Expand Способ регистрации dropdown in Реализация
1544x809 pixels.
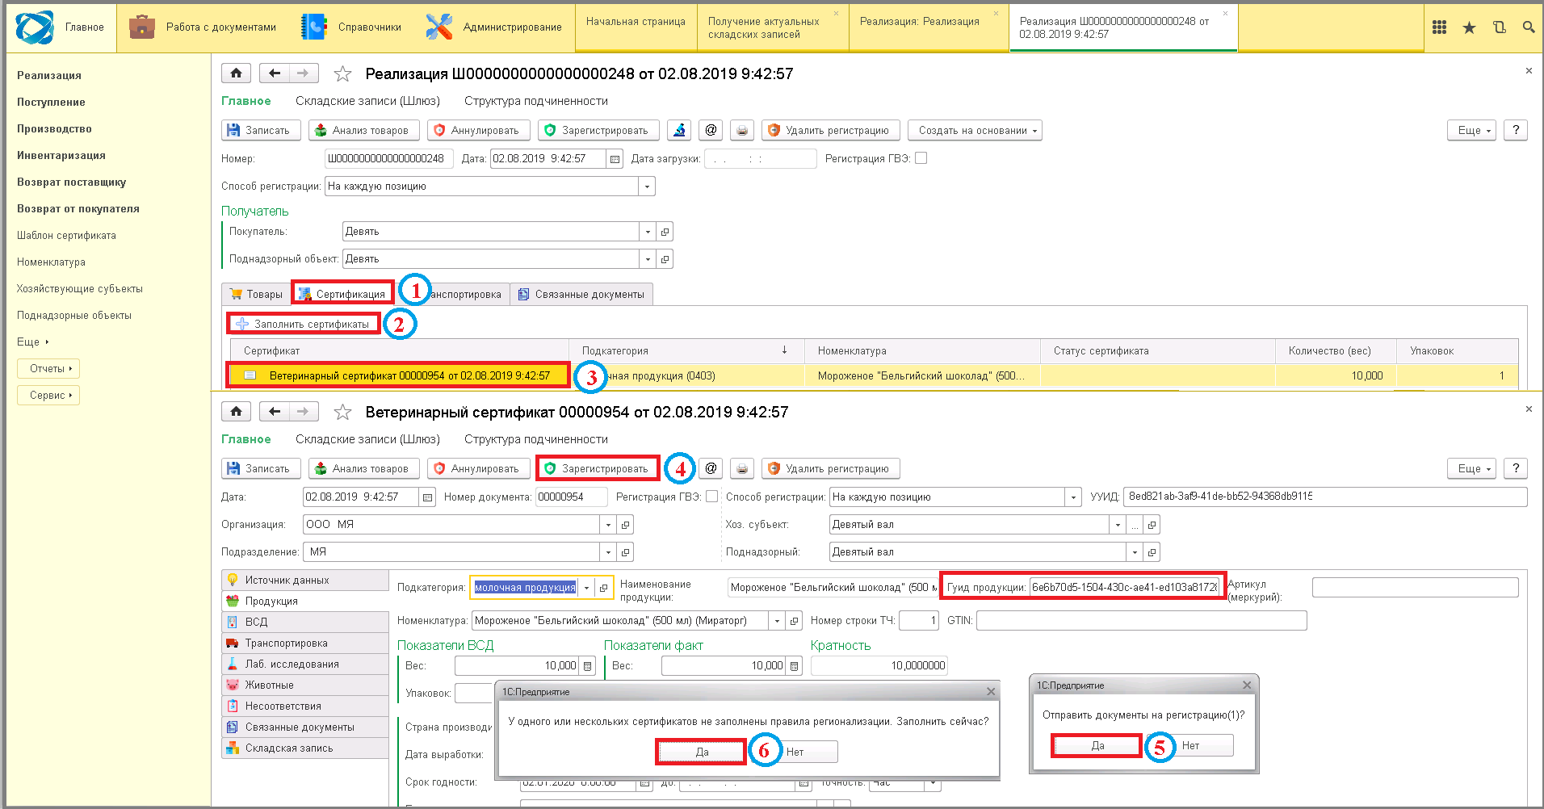[x=647, y=187]
